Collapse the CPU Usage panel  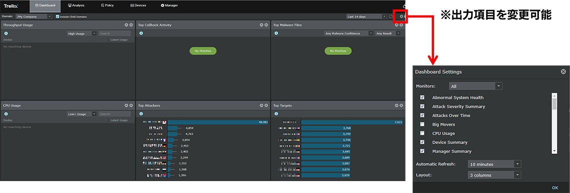pyautogui.click(x=126, y=106)
